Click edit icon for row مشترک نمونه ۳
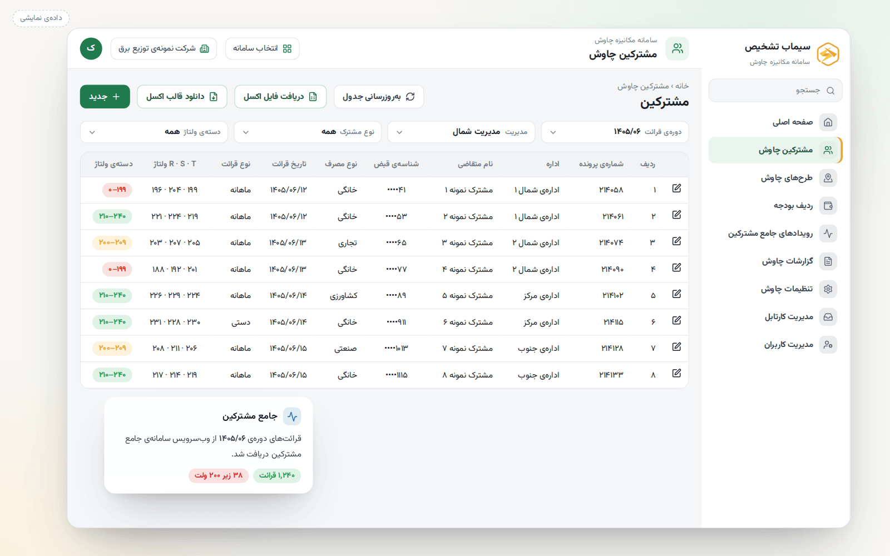 click(x=676, y=241)
